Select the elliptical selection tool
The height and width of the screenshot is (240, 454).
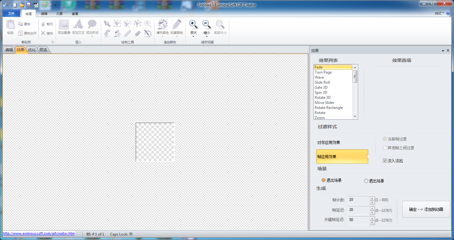[x=127, y=24]
